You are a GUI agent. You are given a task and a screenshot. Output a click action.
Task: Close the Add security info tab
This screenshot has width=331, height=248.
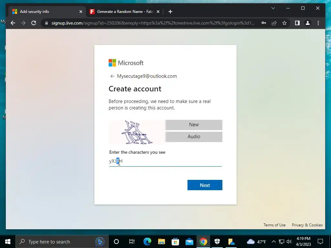(x=80, y=12)
